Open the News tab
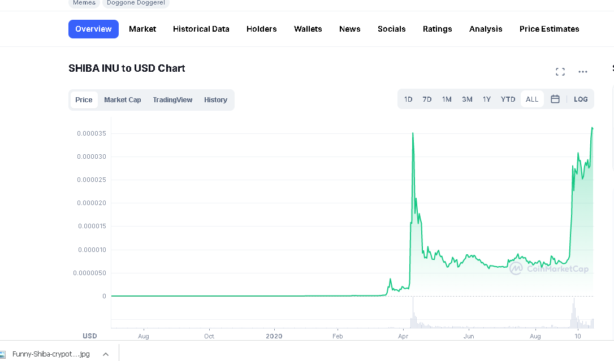 349,29
